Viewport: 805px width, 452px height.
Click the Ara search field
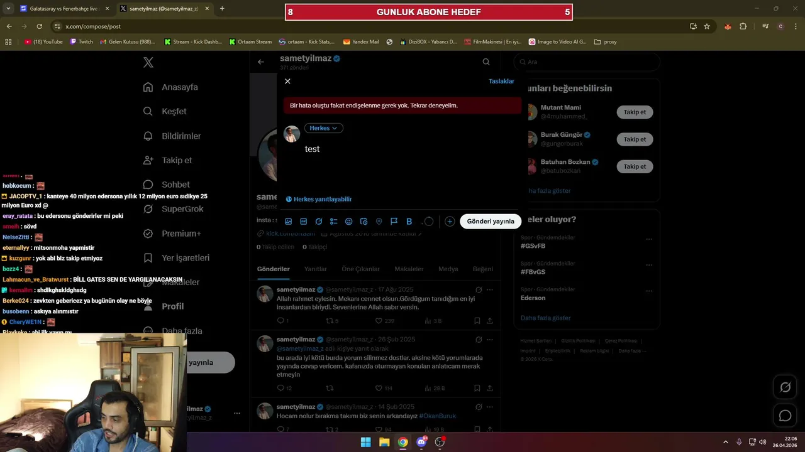click(x=587, y=62)
